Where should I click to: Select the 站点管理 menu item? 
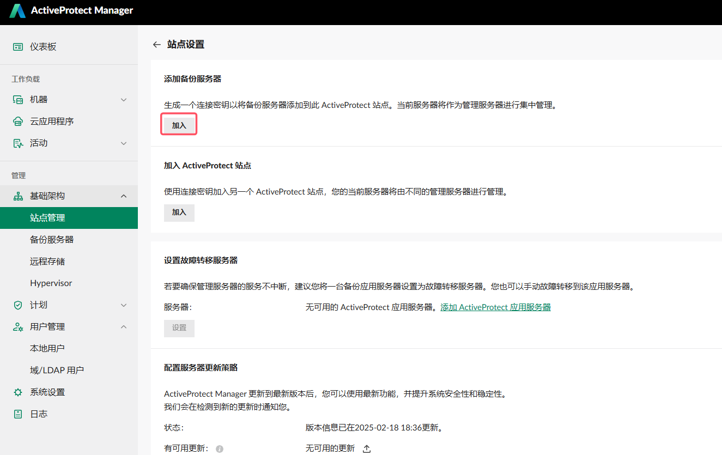(x=69, y=218)
